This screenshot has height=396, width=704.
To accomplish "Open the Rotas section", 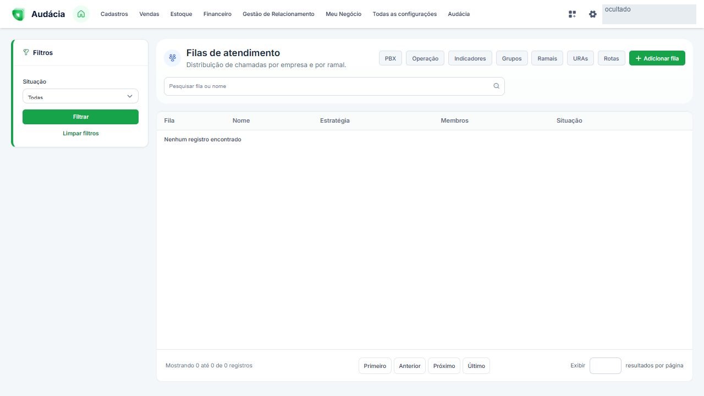I will [612, 58].
